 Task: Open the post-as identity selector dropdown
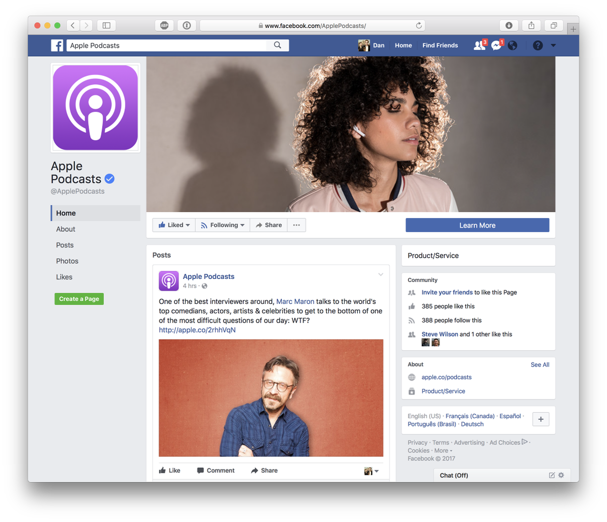(371, 471)
